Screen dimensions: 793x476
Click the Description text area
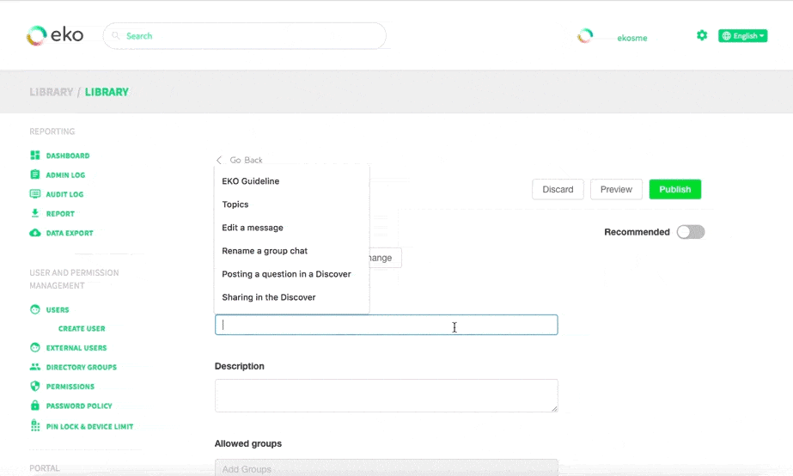[386, 395]
